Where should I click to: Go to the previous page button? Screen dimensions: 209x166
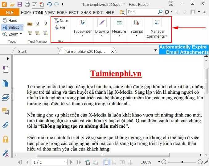pyautogui.click(x=27, y=162)
